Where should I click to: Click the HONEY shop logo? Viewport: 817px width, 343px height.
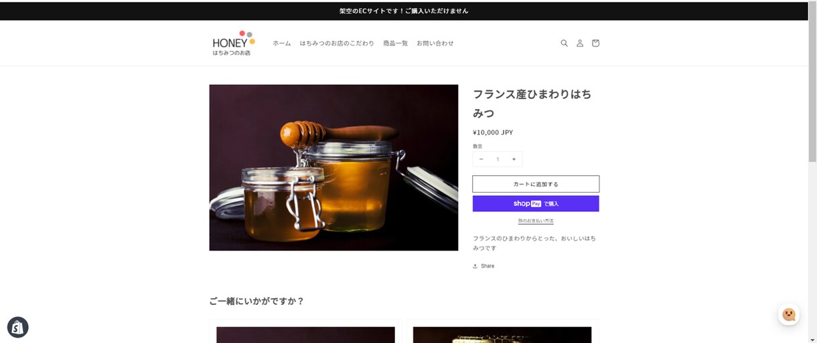pyautogui.click(x=233, y=43)
